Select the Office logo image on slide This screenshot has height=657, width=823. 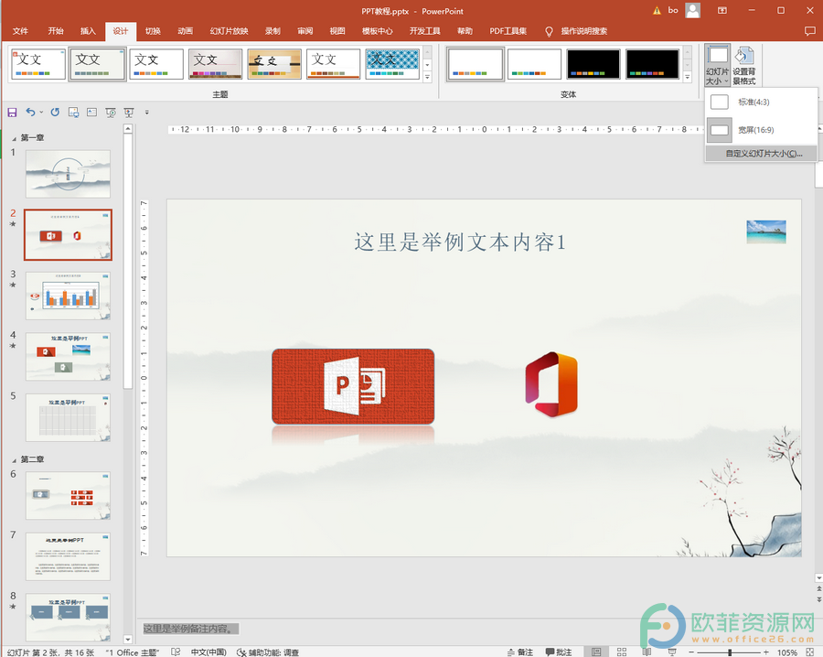pyautogui.click(x=551, y=384)
